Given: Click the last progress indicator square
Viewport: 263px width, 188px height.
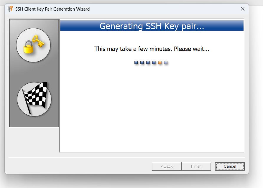Looking at the screenshot, I should (166, 62).
